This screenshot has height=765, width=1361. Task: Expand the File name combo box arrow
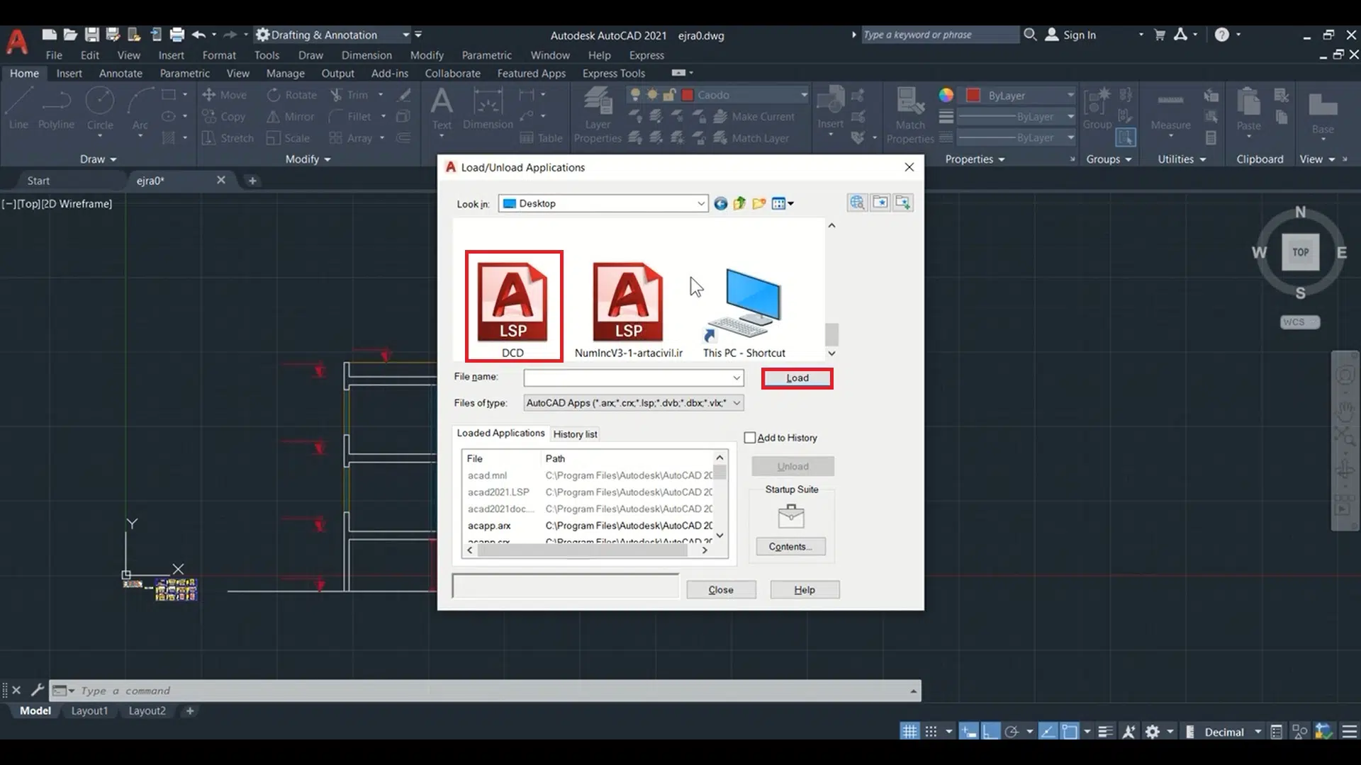736,378
